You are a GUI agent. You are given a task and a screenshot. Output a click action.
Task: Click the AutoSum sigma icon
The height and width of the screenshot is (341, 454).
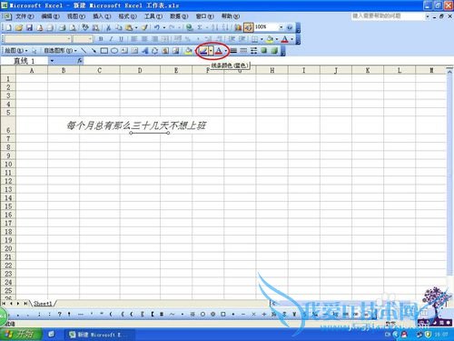pyautogui.click(x=200, y=27)
